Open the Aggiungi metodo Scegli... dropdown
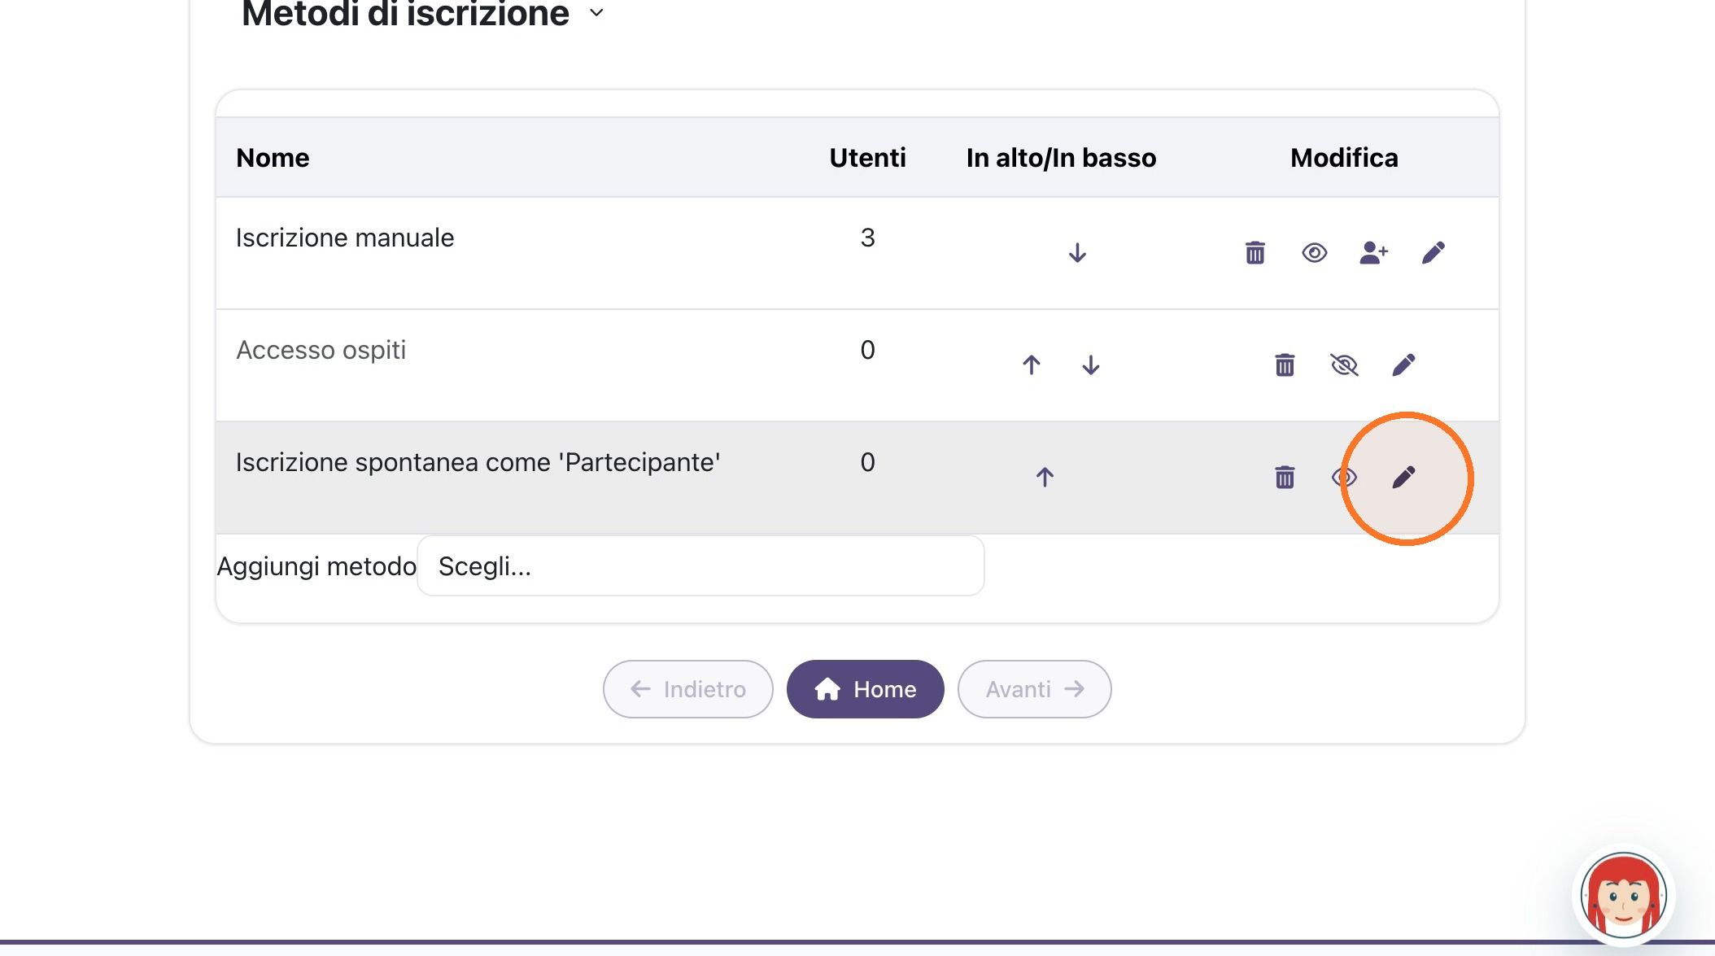This screenshot has height=956, width=1715. [x=700, y=565]
